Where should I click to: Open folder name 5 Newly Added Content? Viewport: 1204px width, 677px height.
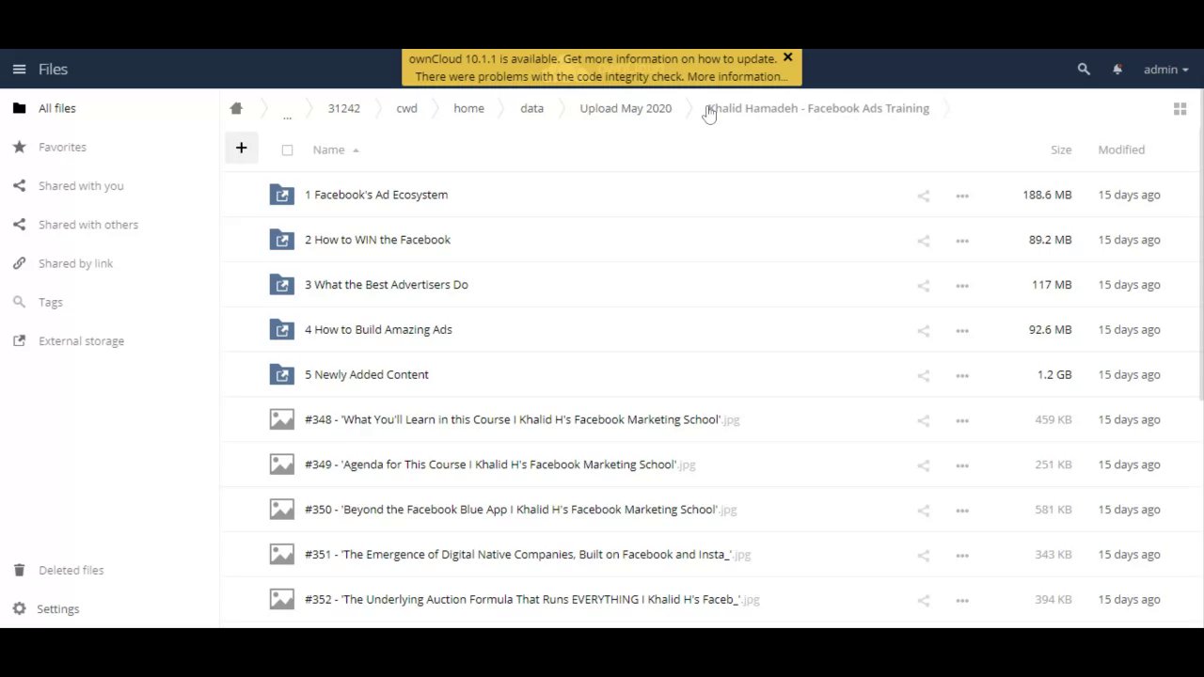(x=367, y=374)
